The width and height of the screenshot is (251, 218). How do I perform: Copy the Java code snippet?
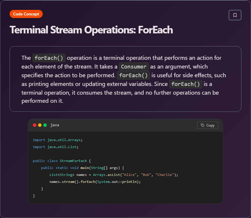click(207, 125)
